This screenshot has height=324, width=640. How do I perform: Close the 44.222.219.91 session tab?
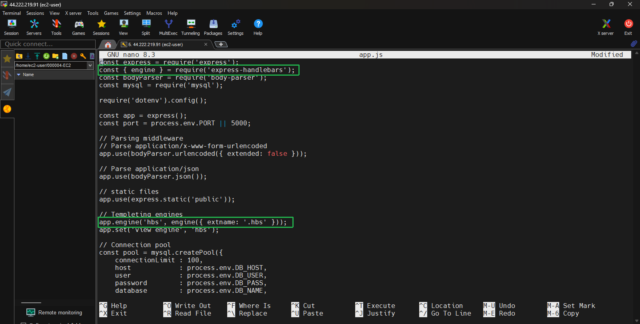pyautogui.click(x=206, y=44)
